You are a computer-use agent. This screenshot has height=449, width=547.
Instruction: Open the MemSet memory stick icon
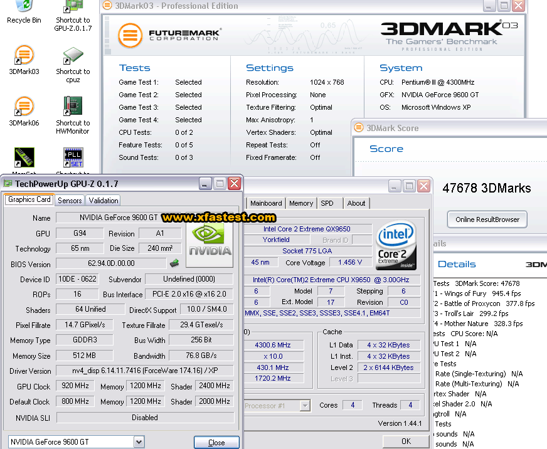point(24,157)
